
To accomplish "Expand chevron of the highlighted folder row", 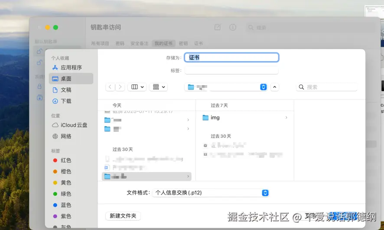I will 188,176.
